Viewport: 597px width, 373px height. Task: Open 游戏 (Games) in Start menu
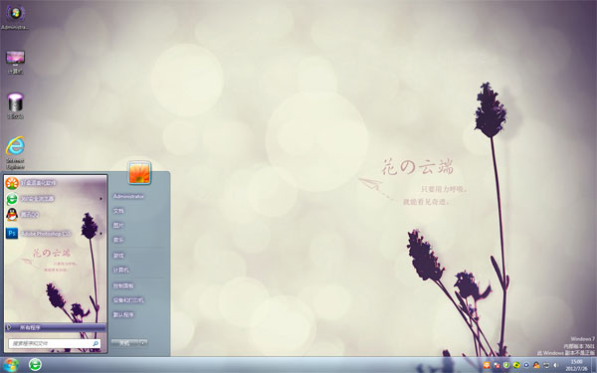[x=118, y=256]
